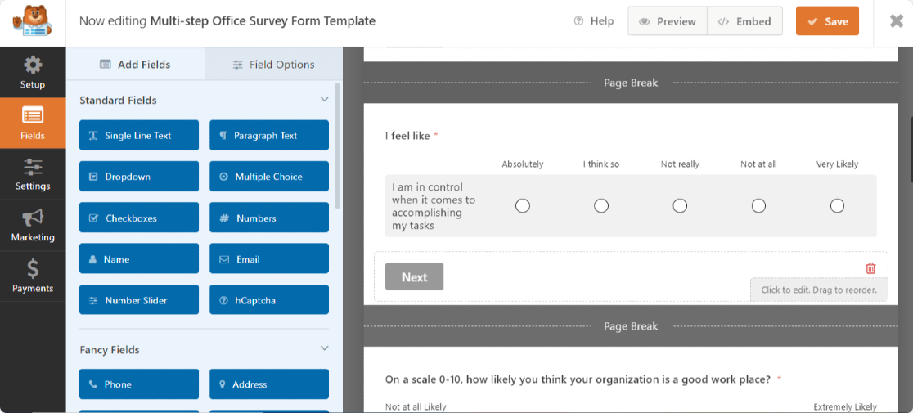
Task: Open the Help question mark link
Action: click(x=593, y=21)
